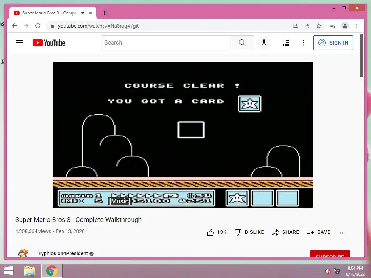371x278 pixels.
Task: Share this page via address bar icon
Action: point(307,26)
